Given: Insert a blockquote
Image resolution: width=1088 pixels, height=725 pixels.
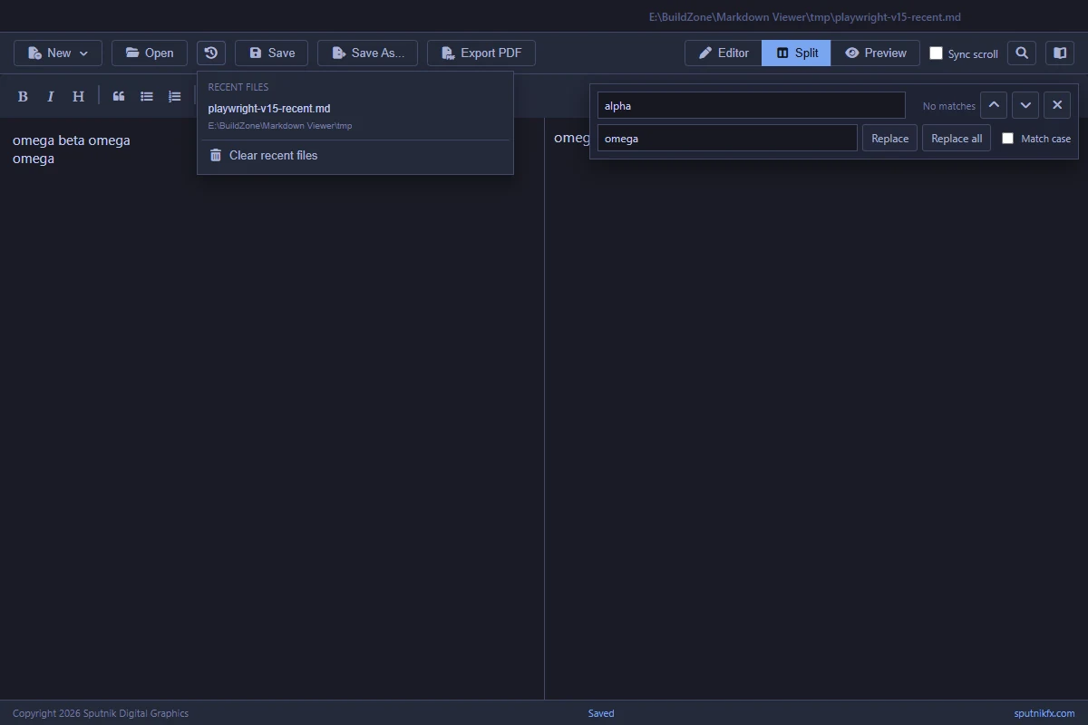Looking at the screenshot, I should click(119, 96).
